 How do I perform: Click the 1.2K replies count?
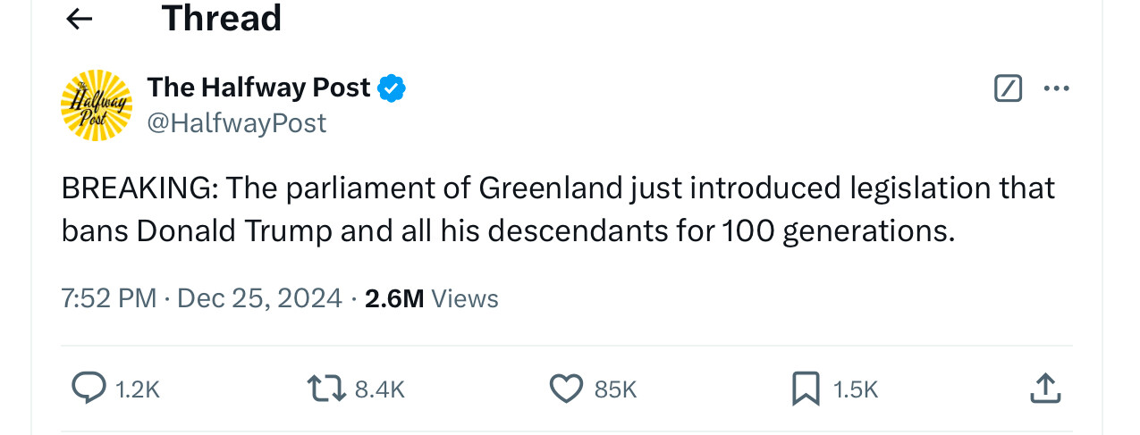tap(138, 389)
